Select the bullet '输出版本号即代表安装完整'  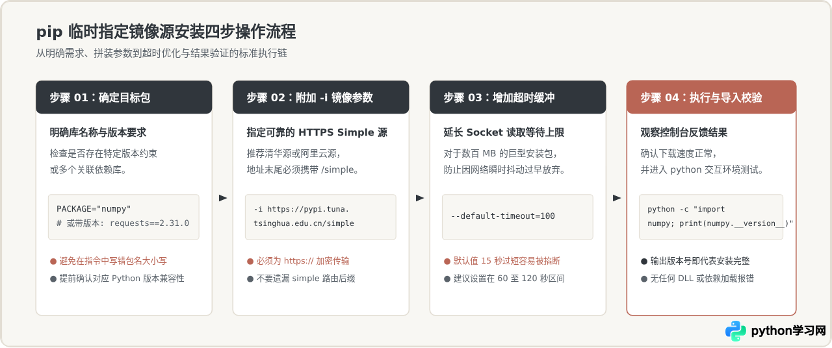point(695,261)
